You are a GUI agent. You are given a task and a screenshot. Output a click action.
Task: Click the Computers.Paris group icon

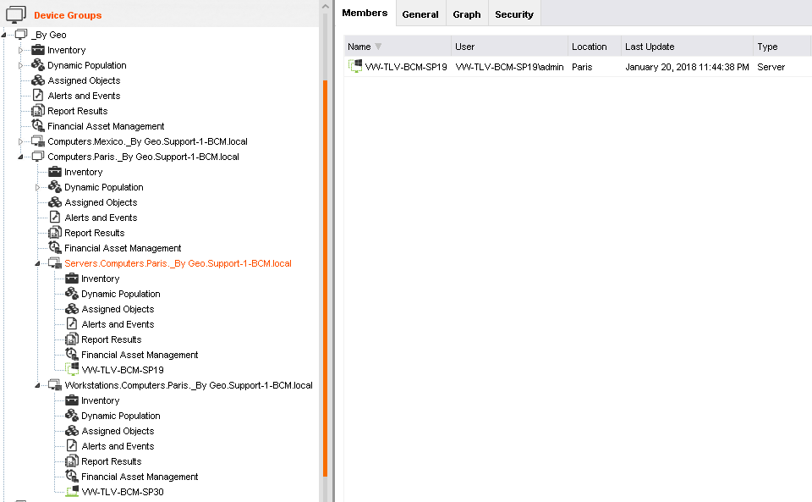(38, 156)
